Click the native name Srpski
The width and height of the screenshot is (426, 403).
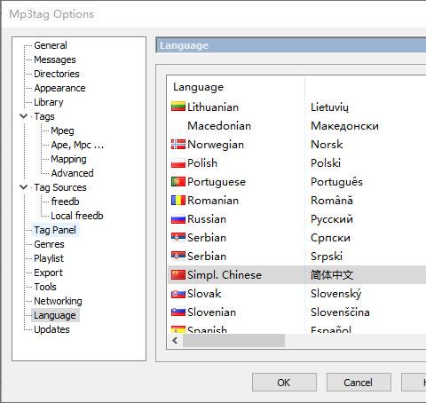(x=327, y=257)
